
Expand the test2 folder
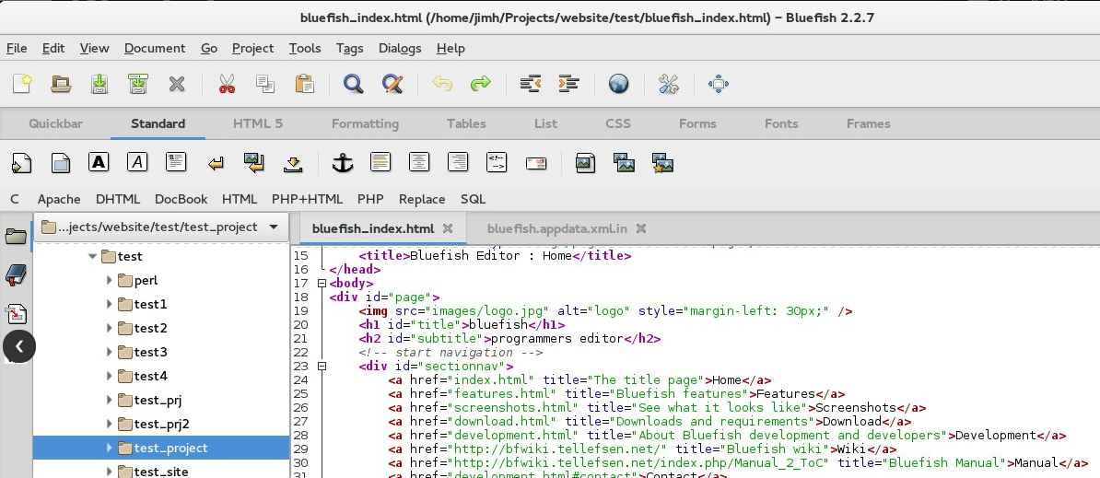click(x=110, y=328)
